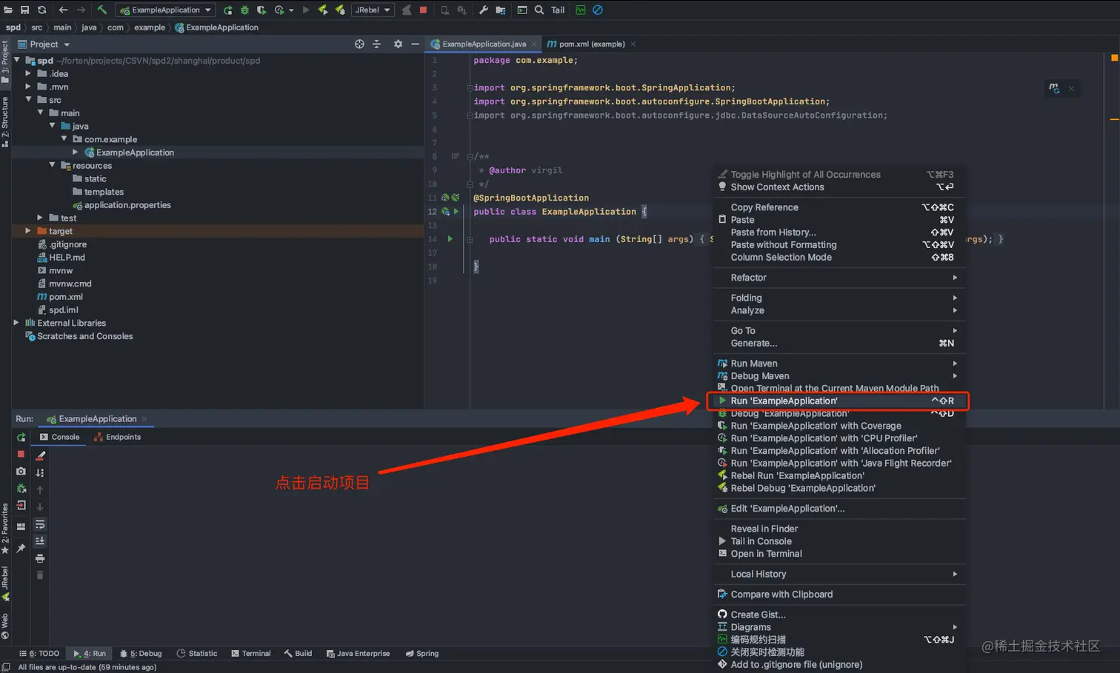Click the Project panel gear settings icon
Viewport: 1120px width, 673px height.
tap(398, 44)
